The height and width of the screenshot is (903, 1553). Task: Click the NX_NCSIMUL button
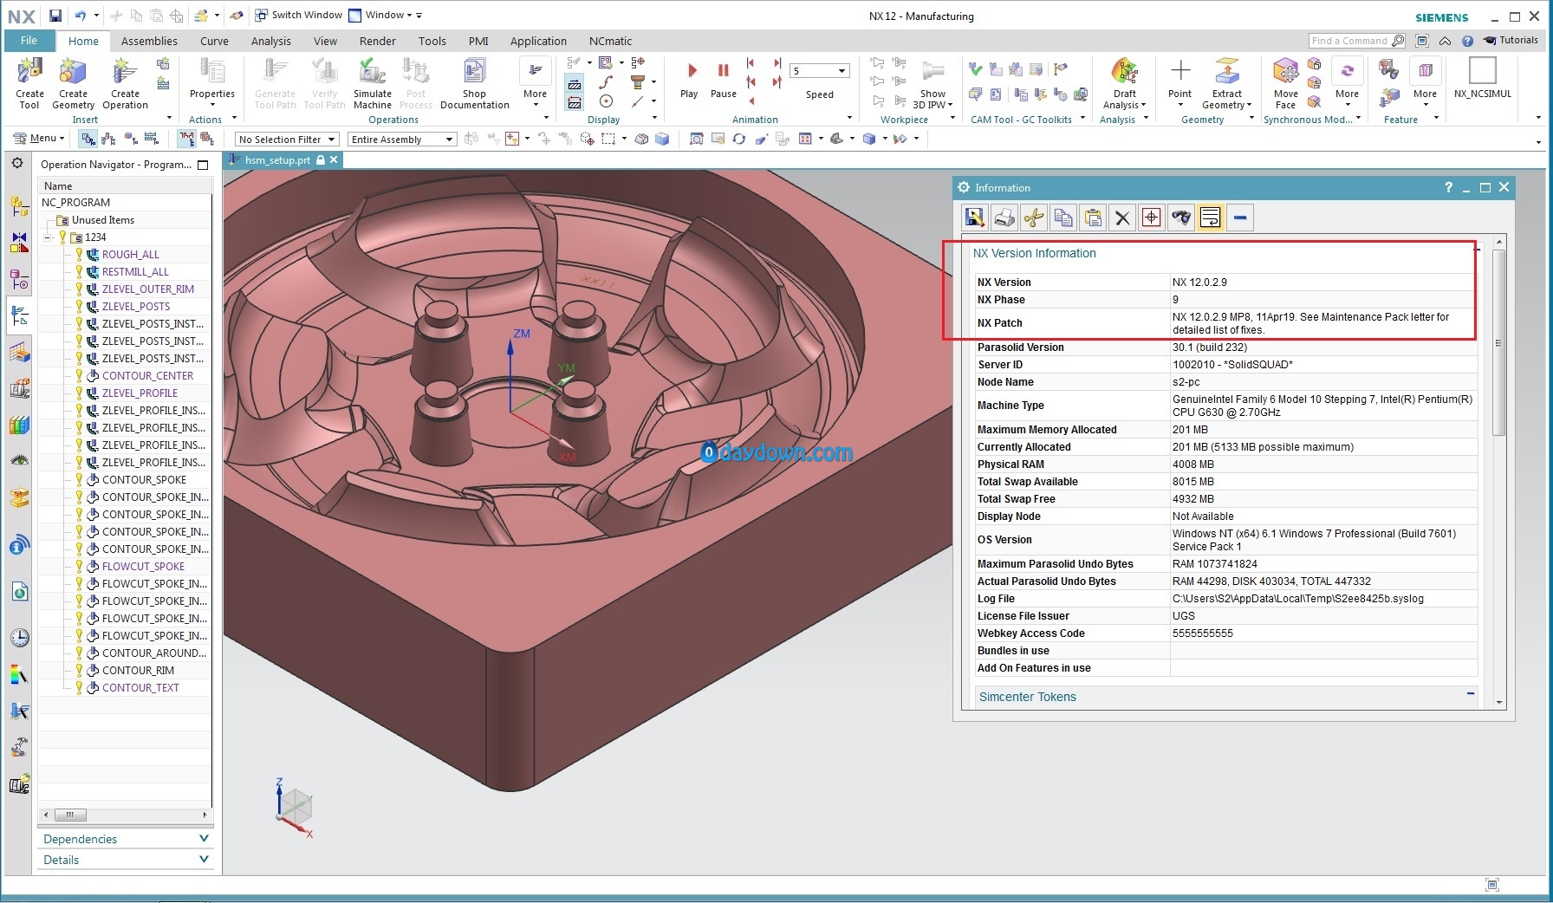[x=1482, y=79]
